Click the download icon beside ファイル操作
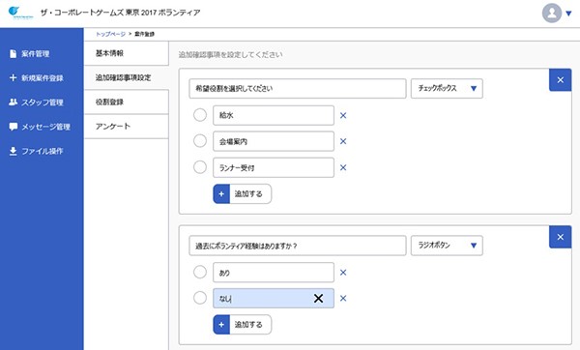The height and width of the screenshot is (350, 580). point(13,151)
